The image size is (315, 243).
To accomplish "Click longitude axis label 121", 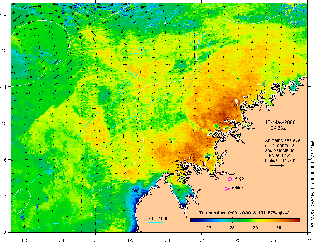I will click(96, 240).
